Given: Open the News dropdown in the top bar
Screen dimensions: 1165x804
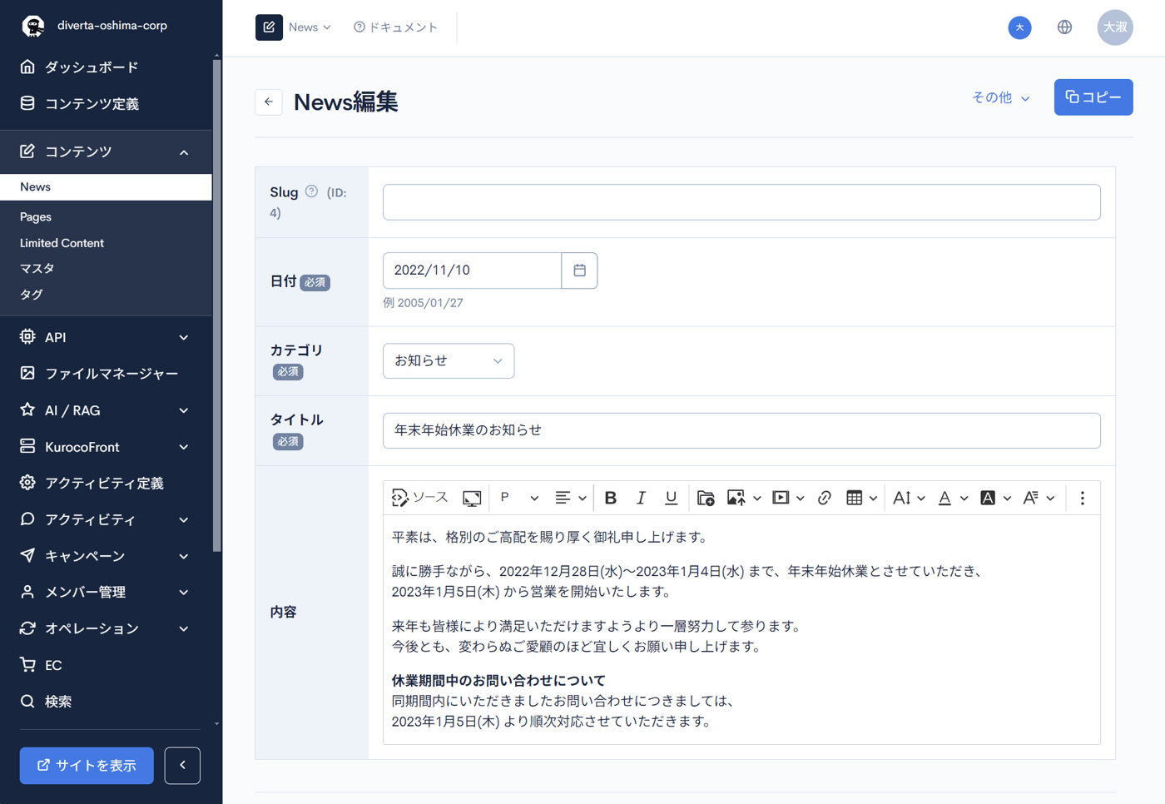Looking at the screenshot, I should pos(310,27).
